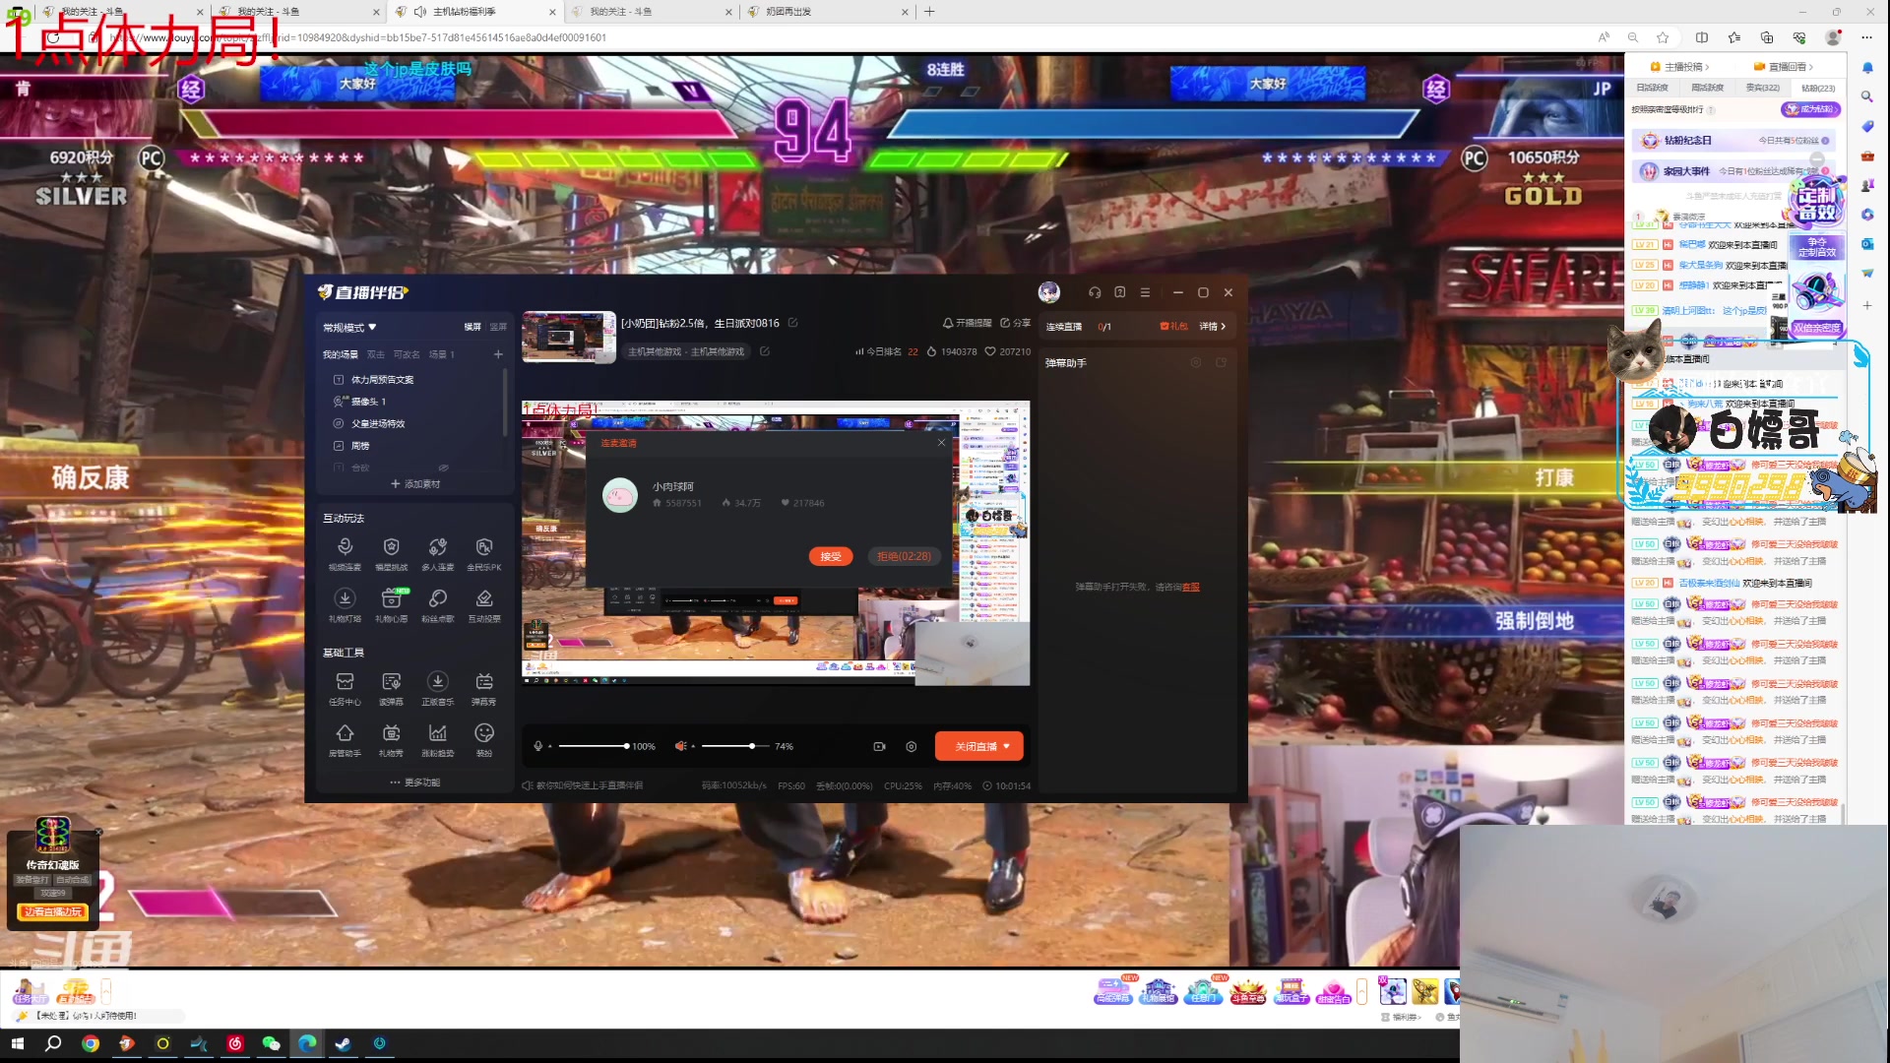Select the 我的场景 scene tab
1890x1063 pixels.
341,354
